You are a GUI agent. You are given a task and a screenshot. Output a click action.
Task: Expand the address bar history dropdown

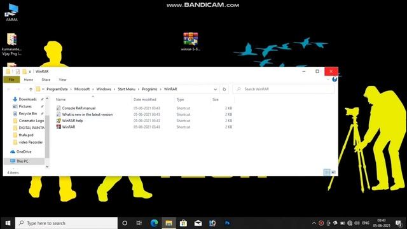[215, 89]
